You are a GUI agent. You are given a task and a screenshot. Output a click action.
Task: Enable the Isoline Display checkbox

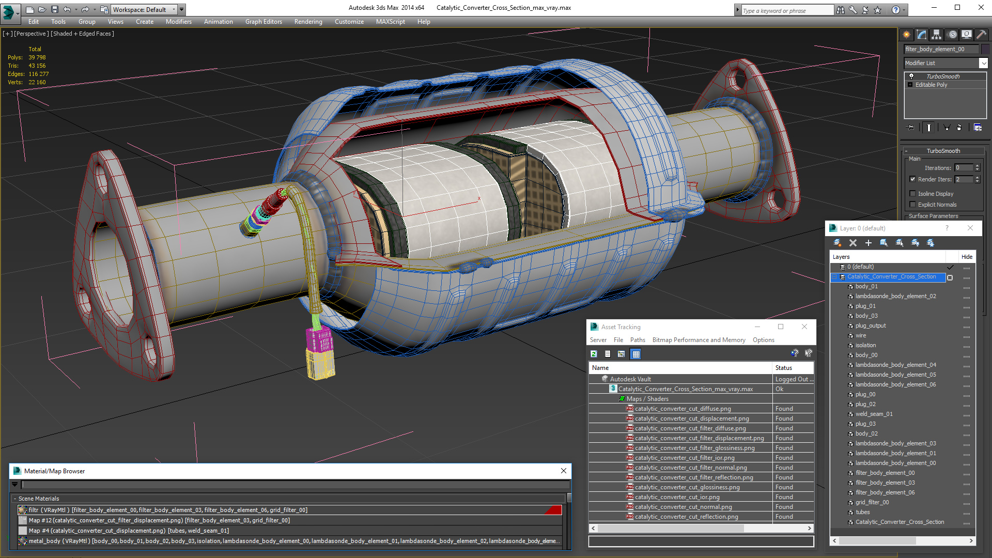[912, 194]
